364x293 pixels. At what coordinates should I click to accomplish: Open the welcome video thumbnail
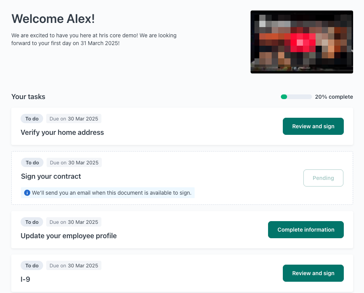[x=302, y=42]
